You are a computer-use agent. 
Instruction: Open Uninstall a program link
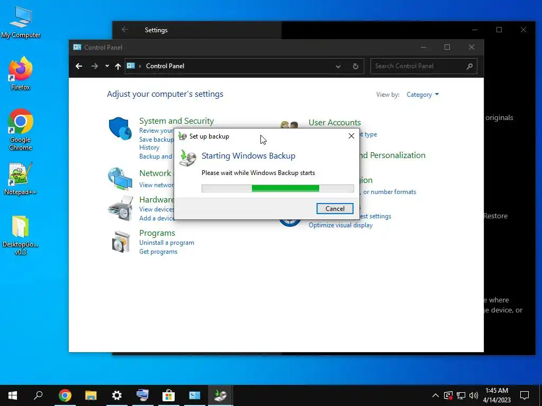(167, 243)
